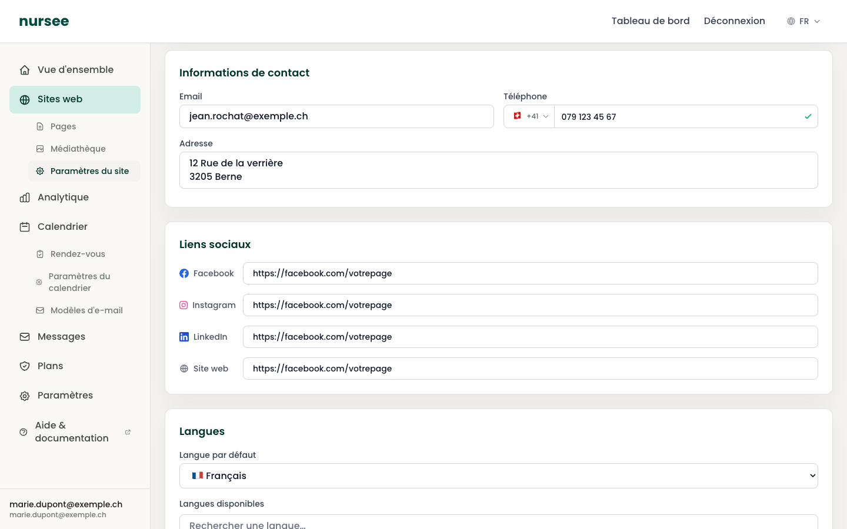Open Calendrier section
The image size is (847, 529).
point(75,227)
